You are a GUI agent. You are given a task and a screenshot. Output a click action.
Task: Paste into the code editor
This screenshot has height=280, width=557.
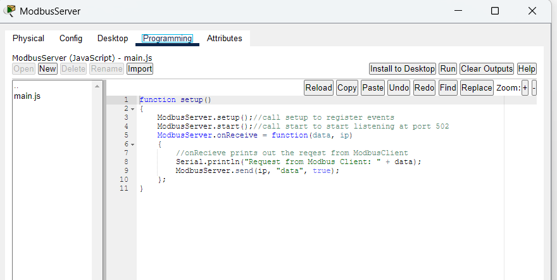coord(373,88)
